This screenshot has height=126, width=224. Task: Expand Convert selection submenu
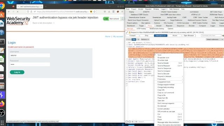pos(169,109)
